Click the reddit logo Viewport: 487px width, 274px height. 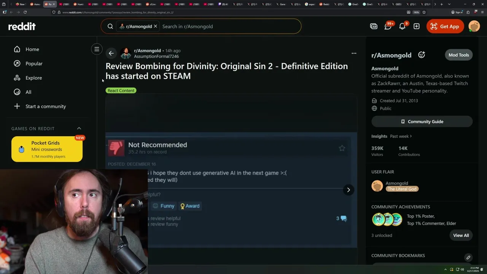tap(22, 26)
